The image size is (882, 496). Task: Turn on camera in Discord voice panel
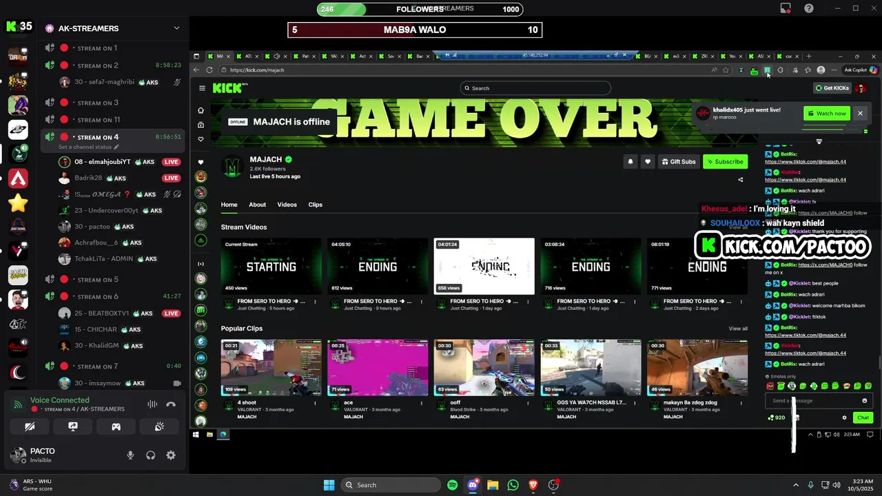coord(30,426)
